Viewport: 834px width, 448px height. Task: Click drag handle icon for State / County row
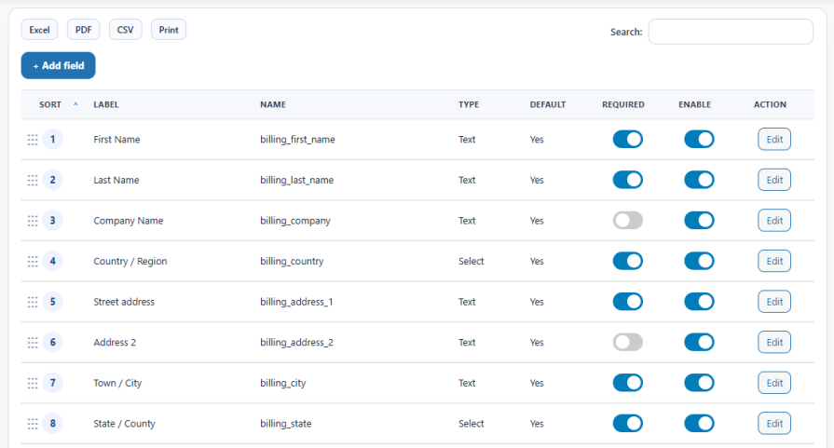pos(33,424)
